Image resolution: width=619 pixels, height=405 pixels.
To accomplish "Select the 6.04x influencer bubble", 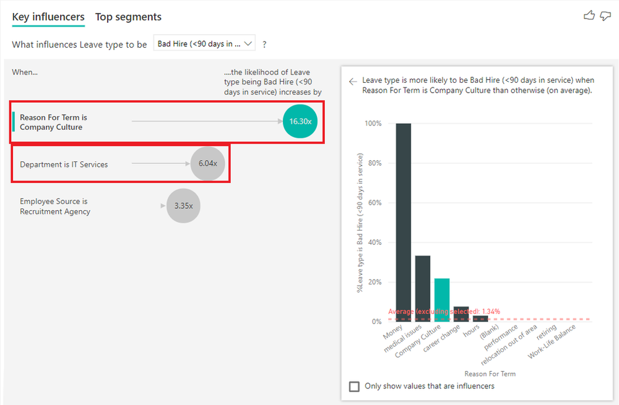I will pyautogui.click(x=208, y=163).
